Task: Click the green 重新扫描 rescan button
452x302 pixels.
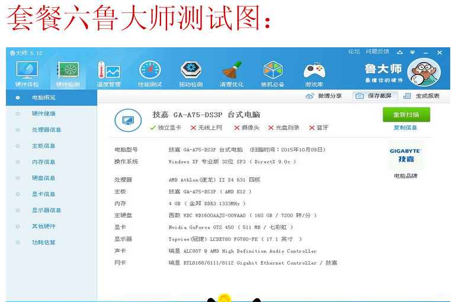Action: [406, 115]
